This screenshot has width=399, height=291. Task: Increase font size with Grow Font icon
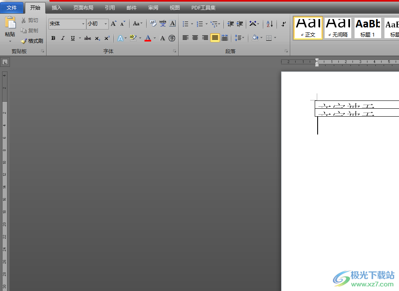[x=113, y=24]
